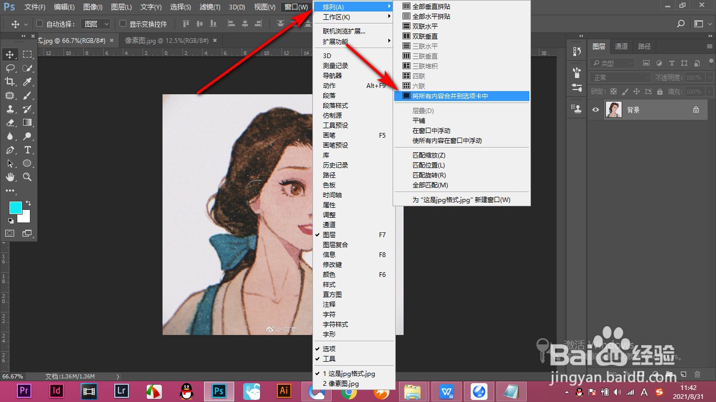716x402 pixels.
Task: Select the Eraser tool
Action: click(x=10, y=122)
